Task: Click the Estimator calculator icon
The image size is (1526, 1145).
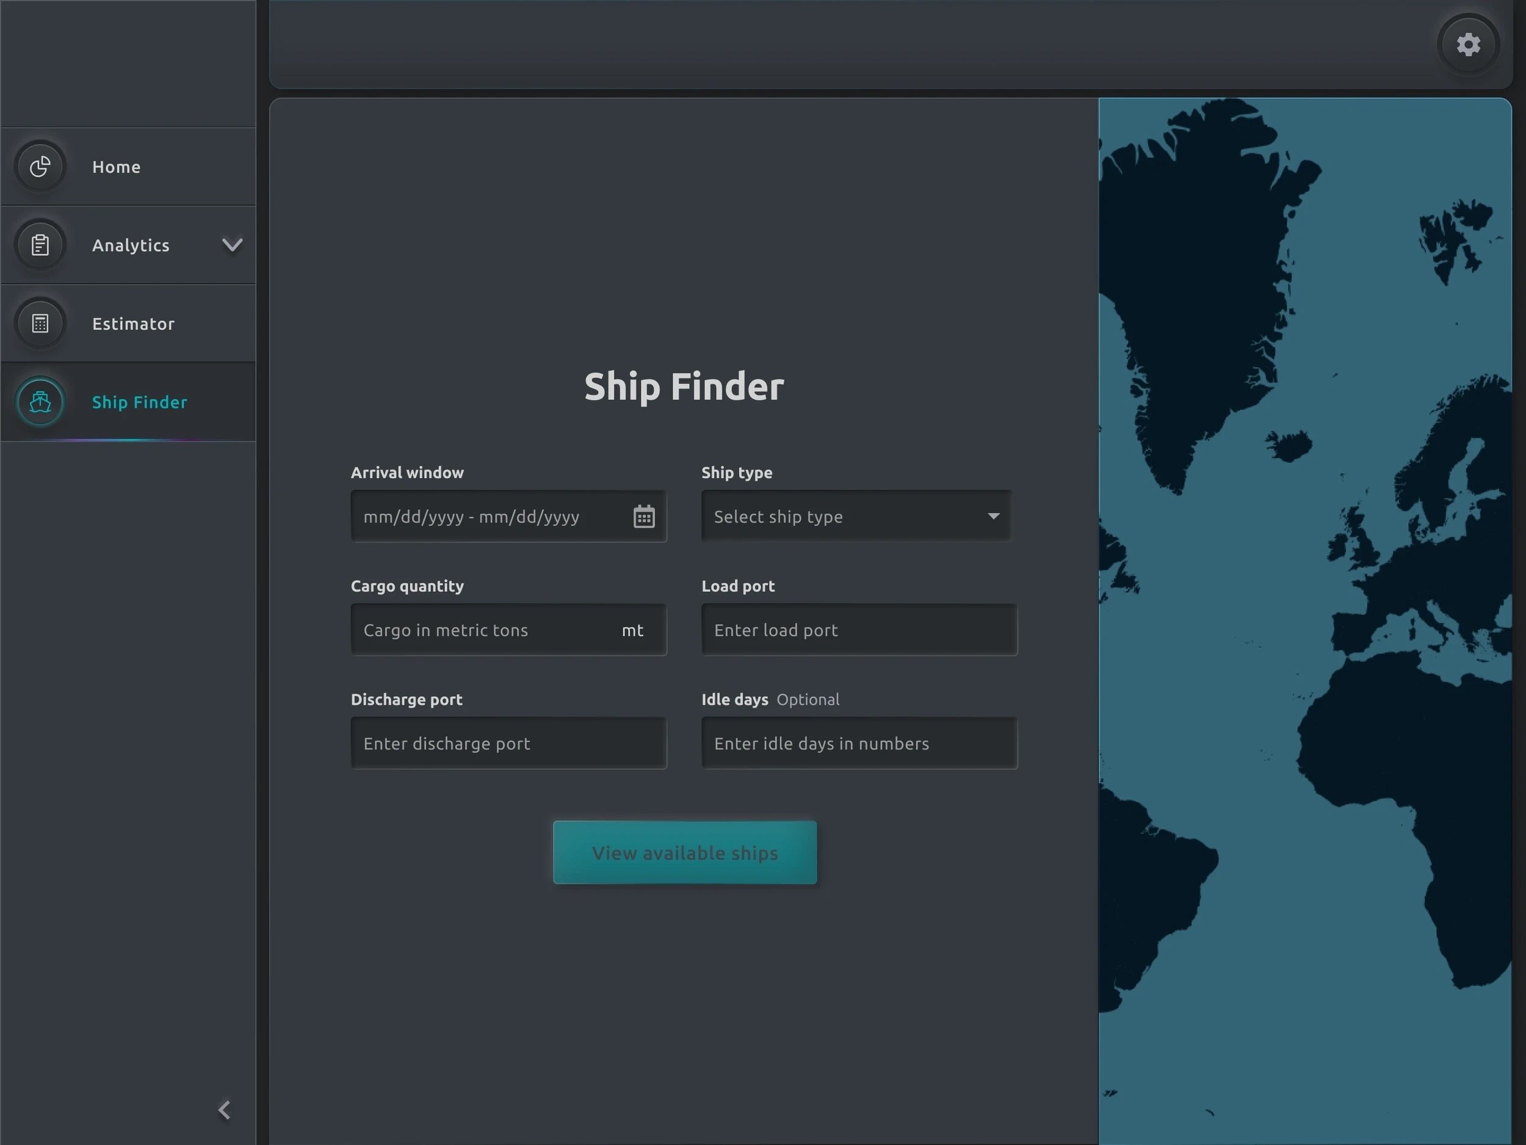Action: click(40, 323)
